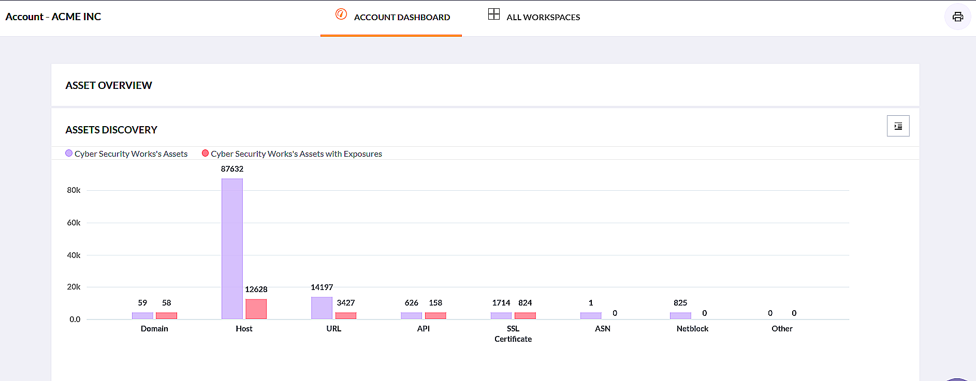Click the ASSETS DISCOVERY heading

111,130
